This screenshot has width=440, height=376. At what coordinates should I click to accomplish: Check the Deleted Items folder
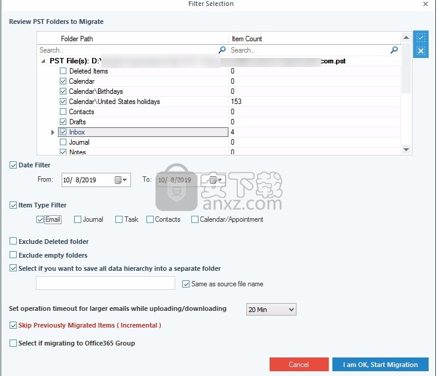click(x=63, y=71)
